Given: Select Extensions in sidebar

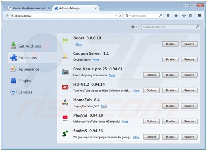Looking at the screenshot, I should click(x=32, y=58).
